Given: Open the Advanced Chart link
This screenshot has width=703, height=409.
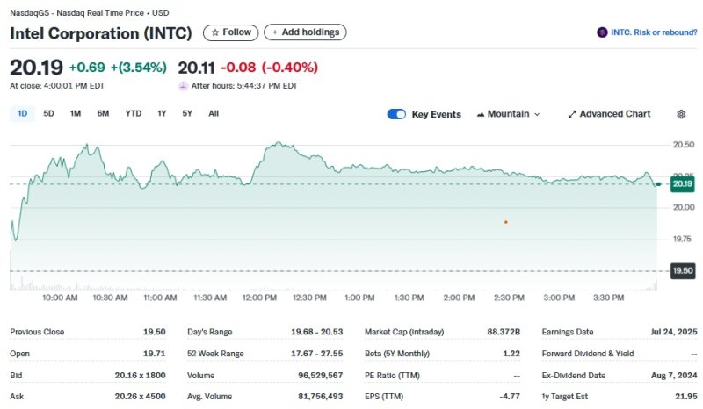Looking at the screenshot, I should click(x=614, y=114).
